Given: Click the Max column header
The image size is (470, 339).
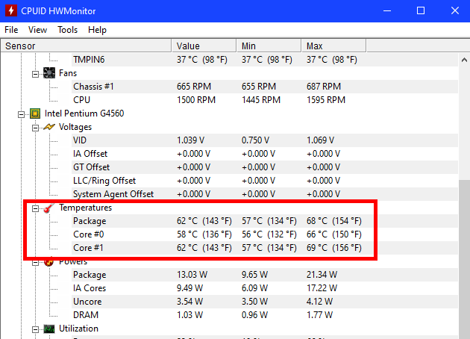Looking at the screenshot, I should coord(333,46).
